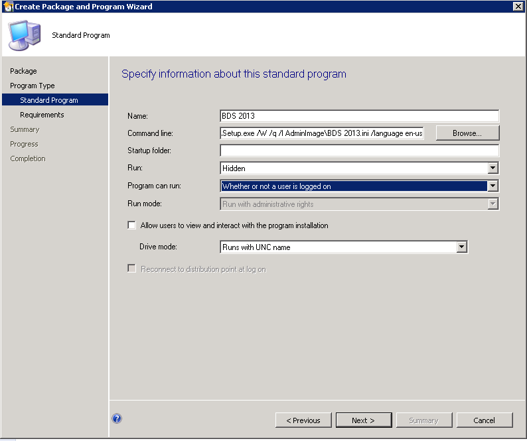This screenshot has height=441, width=527.
Task: Click the Startup folder: label
Action: click(x=149, y=151)
